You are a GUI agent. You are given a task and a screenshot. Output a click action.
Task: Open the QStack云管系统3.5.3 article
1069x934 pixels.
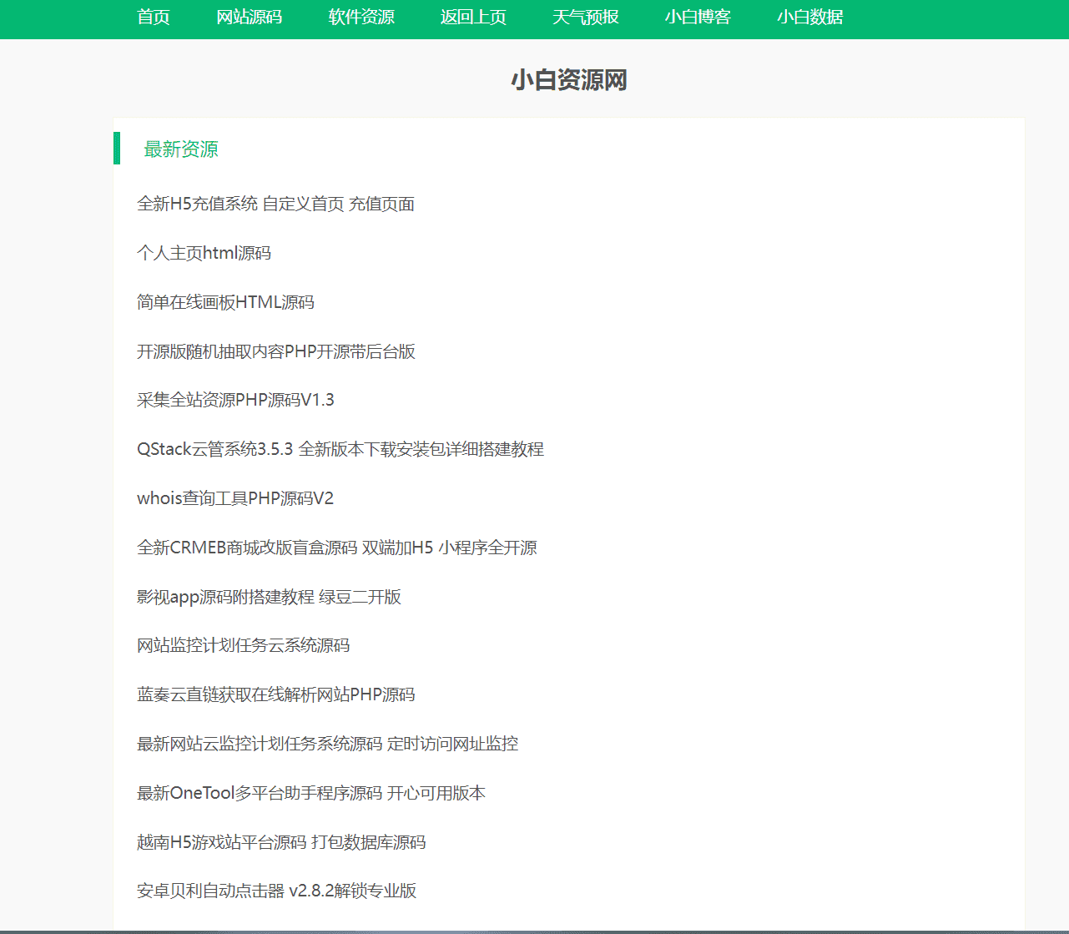[x=340, y=449]
